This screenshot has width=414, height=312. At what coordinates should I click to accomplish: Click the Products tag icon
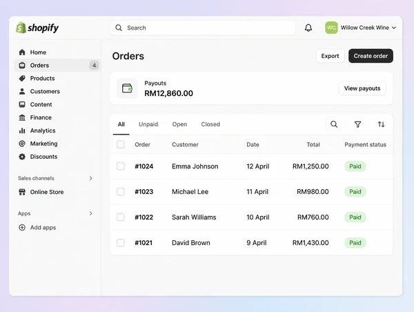[22, 78]
